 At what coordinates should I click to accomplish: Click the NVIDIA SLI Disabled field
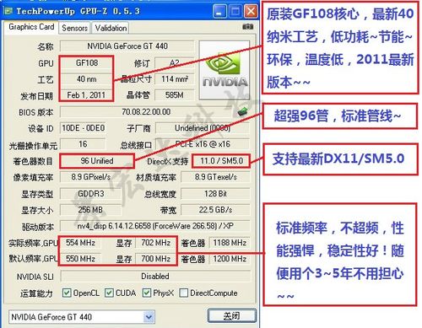[155, 277]
